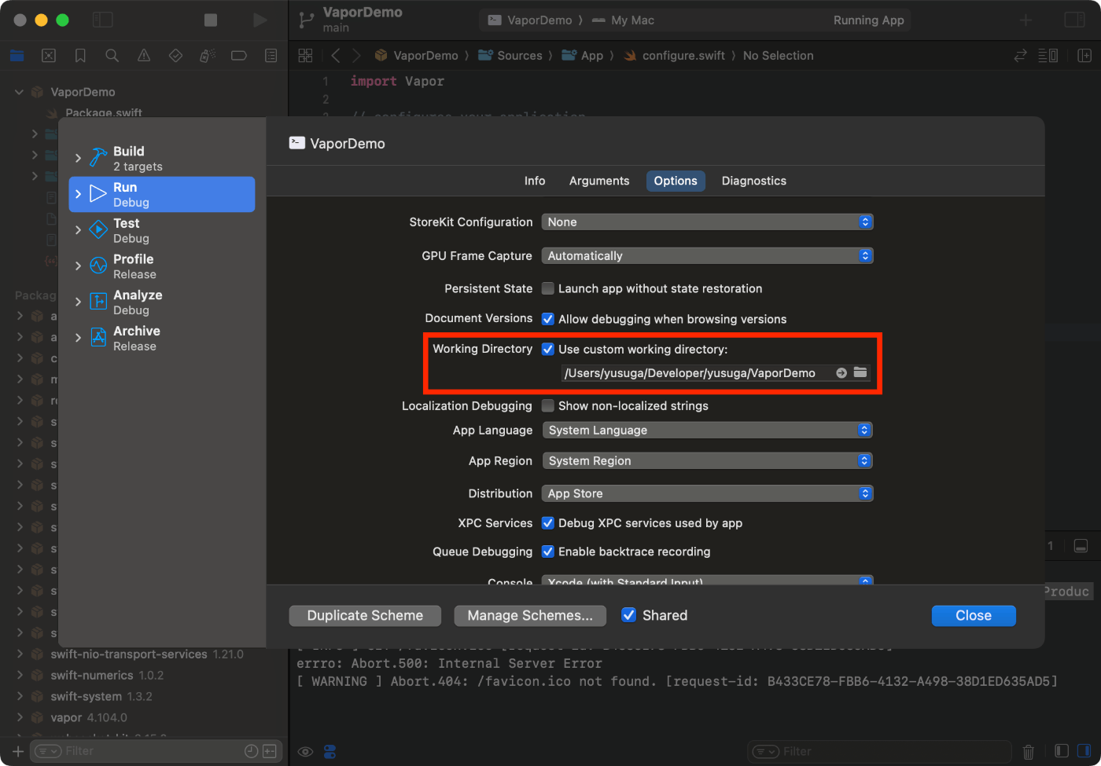Close the scheme editor
Image resolution: width=1101 pixels, height=766 pixels.
(x=974, y=616)
